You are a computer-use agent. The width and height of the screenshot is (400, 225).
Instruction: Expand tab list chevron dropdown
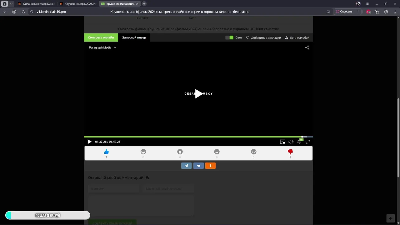click(11, 4)
